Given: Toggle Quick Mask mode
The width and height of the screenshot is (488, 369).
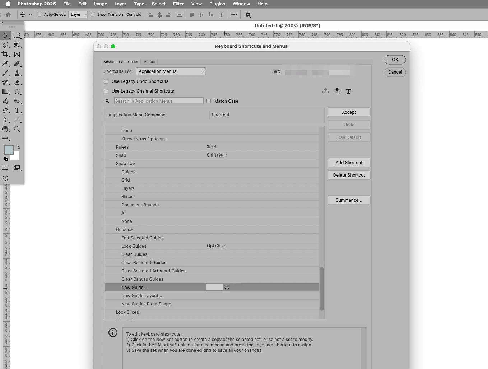Looking at the screenshot, I should coord(5,168).
